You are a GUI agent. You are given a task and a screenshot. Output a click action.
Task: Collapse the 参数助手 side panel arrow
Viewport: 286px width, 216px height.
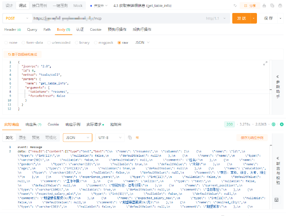point(277,76)
